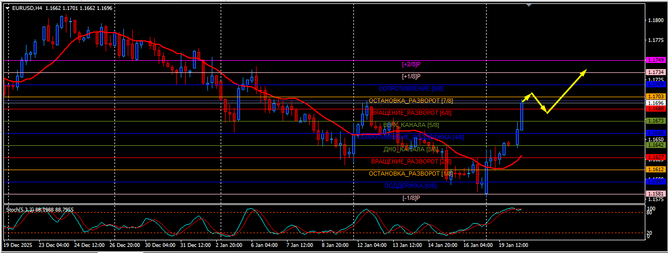Click the 2 Jan 20:00 time label
The image size is (668, 253).
click(229, 244)
